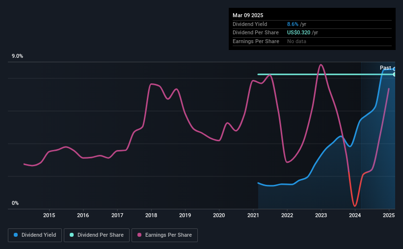
Task: Click the Past label on the chart
Action: click(385, 68)
